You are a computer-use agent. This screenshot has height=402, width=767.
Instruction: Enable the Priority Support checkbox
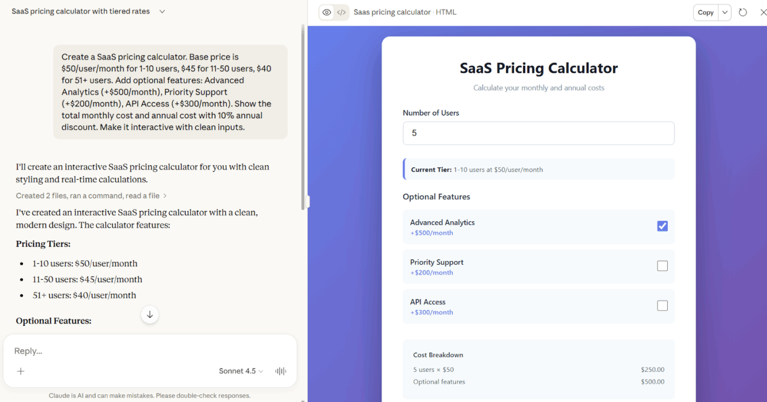pyautogui.click(x=662, y=266)
